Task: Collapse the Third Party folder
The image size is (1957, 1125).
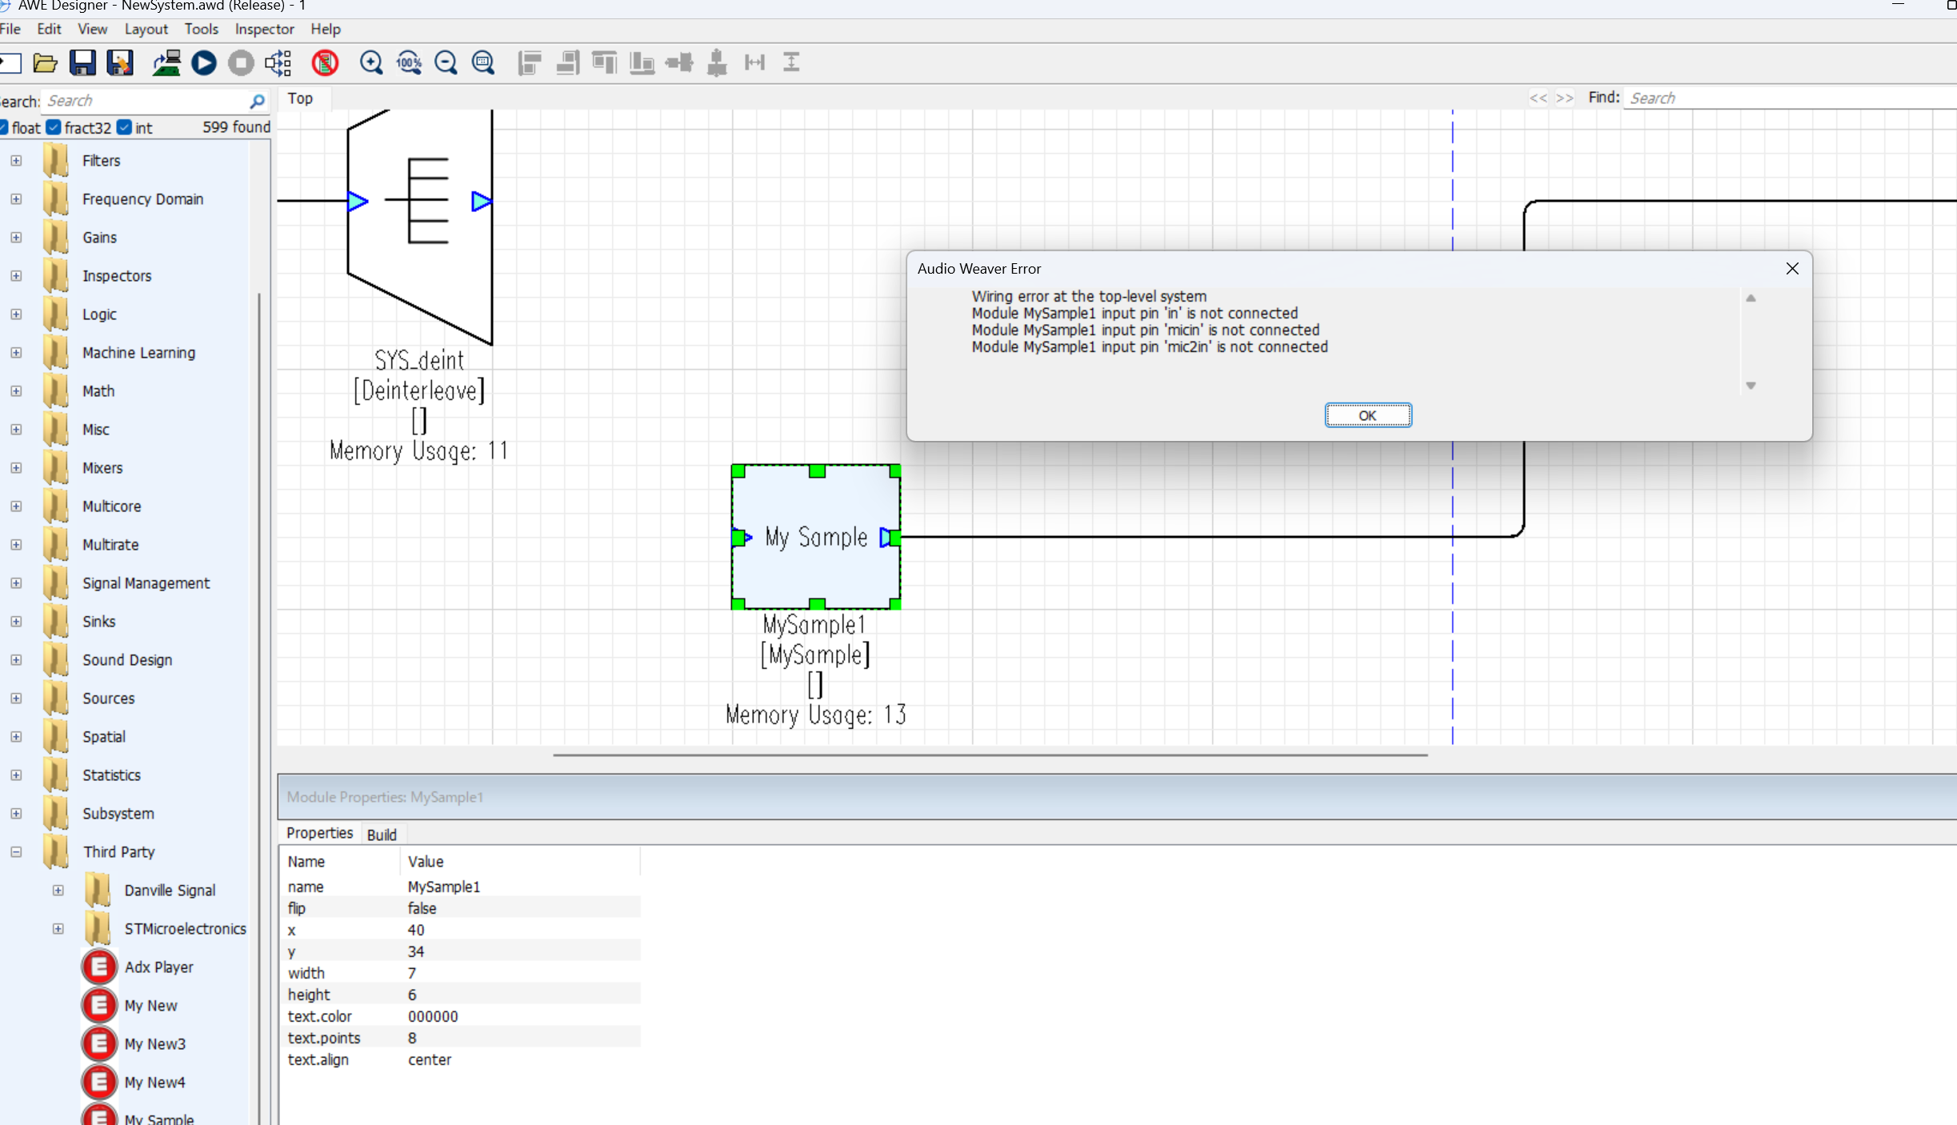Action: 16,851
